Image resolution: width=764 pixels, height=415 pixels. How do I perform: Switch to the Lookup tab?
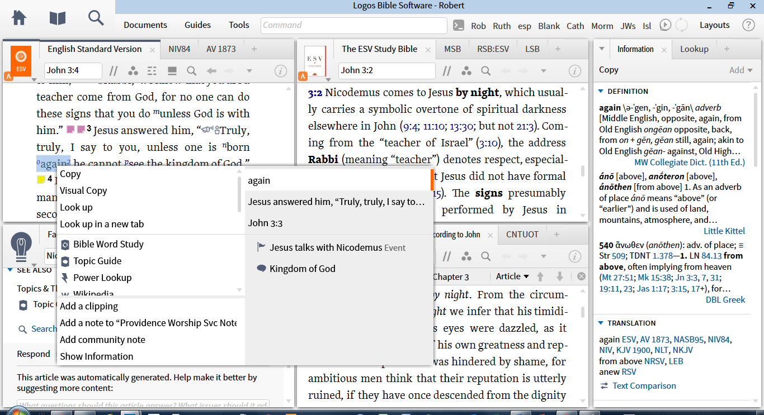pos(694,49)
